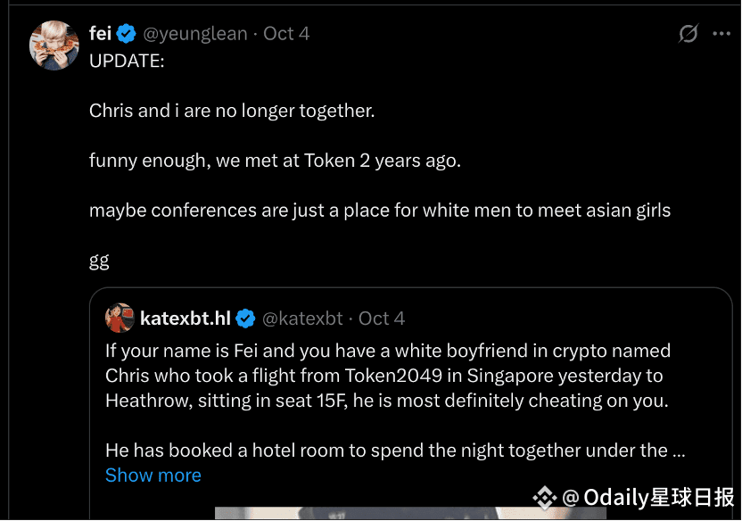Screen dimensions: 742x521
Task: Click katexbt.hl's blue verified badge
Action: point(246,318)
